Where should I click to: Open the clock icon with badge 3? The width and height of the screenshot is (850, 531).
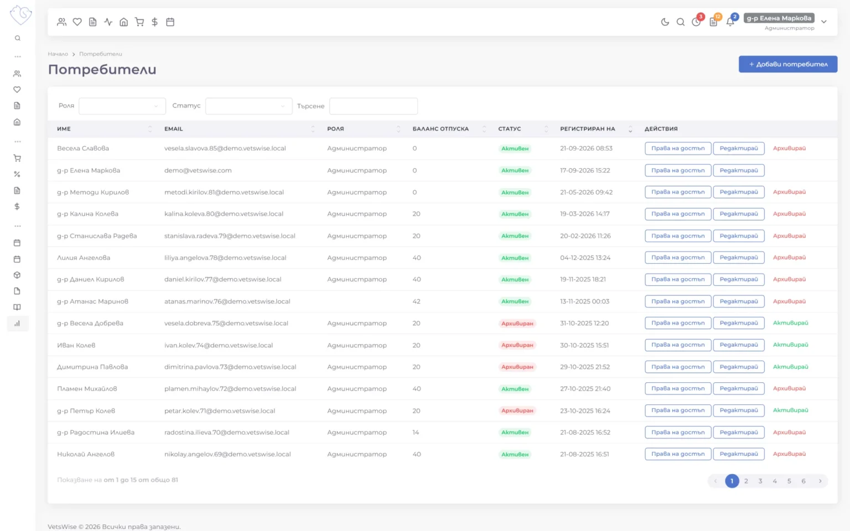696,22
